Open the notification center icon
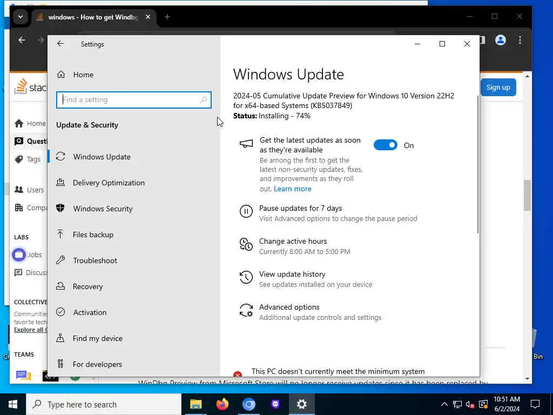 (x=535, y=404)
